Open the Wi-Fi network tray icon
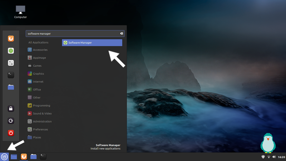The image size is (286, 161). (x=269, y=157)
